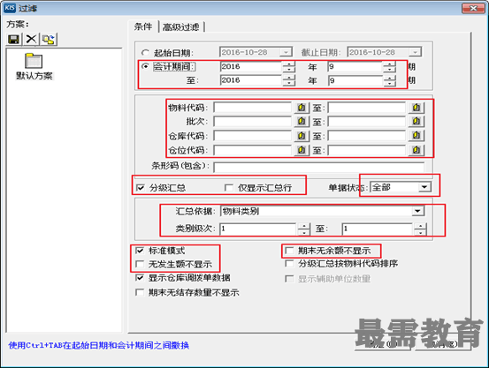Click the 会计期间 start year field 2016
This screenshot has height=368, width=489.
coord(251,66)
